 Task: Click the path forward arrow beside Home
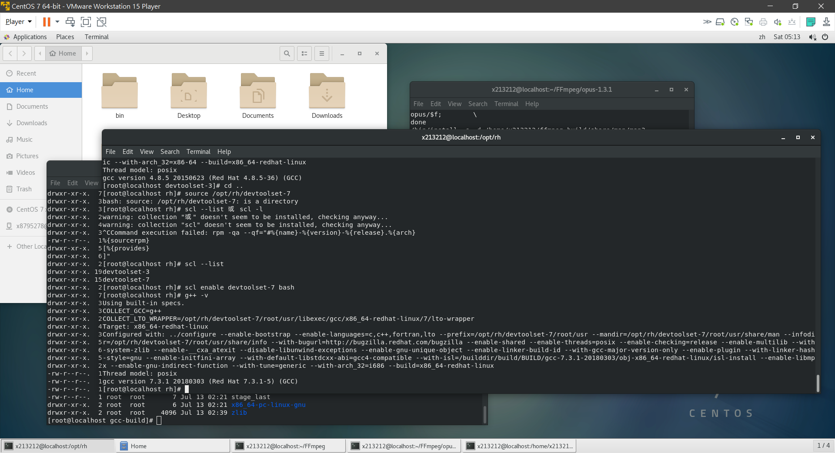[87, 53]
